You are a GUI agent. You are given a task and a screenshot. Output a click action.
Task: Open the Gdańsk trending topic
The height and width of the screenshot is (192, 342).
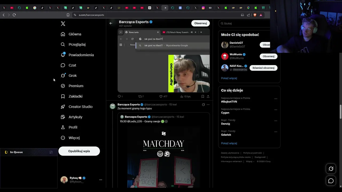[226, 135]
